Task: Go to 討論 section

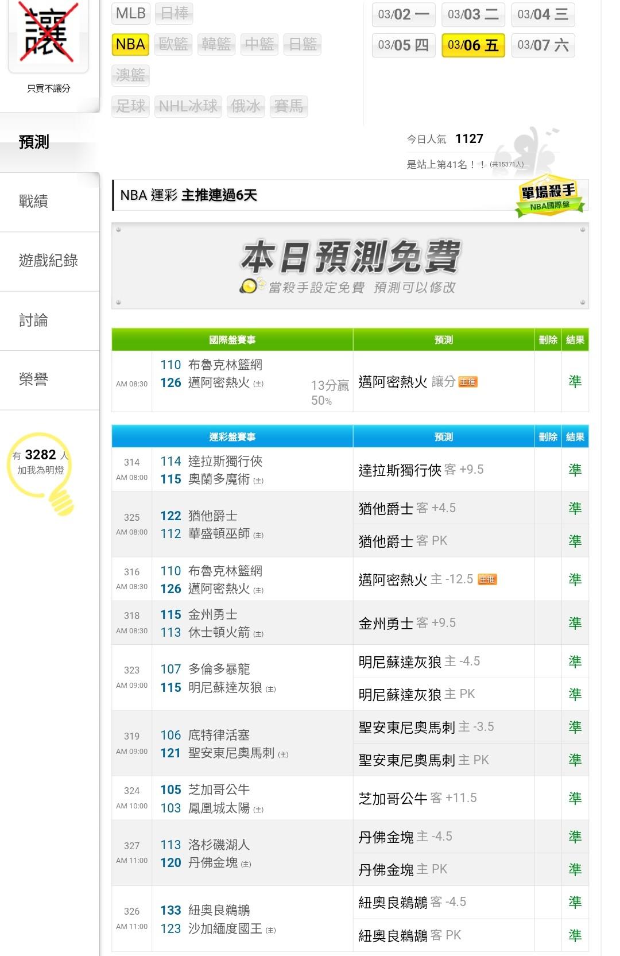Action: tap(34, 320)
